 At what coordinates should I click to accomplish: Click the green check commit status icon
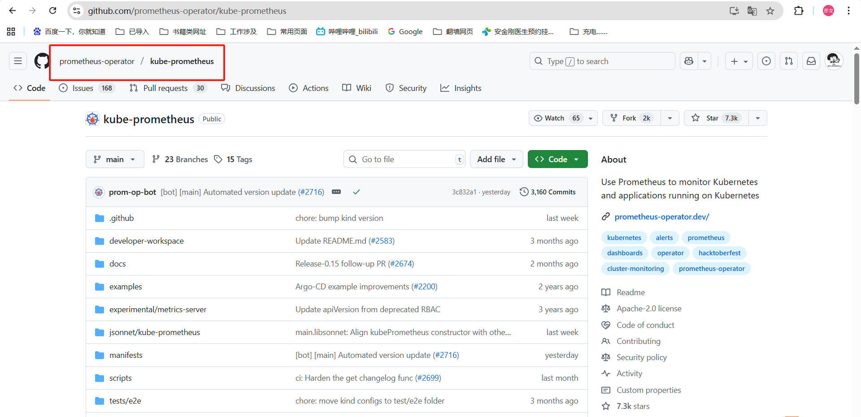(x=357, y=192)
